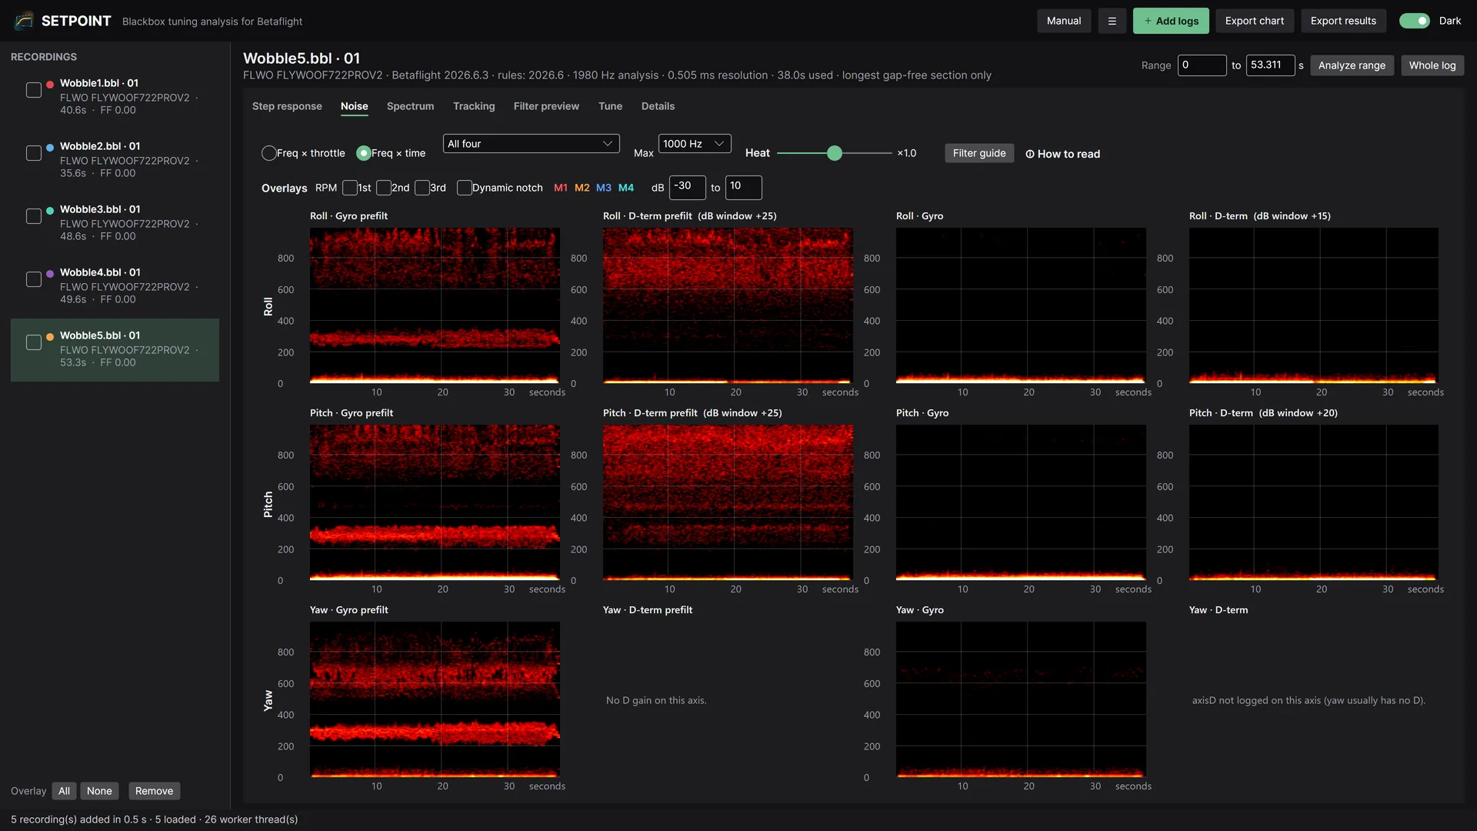Open the Tune tab
Image resolution: width=1477 pixels, height=831 pixels.
pyautogui.click(x=610, y=106)
